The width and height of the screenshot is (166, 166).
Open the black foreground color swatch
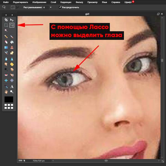coord(9,99)
